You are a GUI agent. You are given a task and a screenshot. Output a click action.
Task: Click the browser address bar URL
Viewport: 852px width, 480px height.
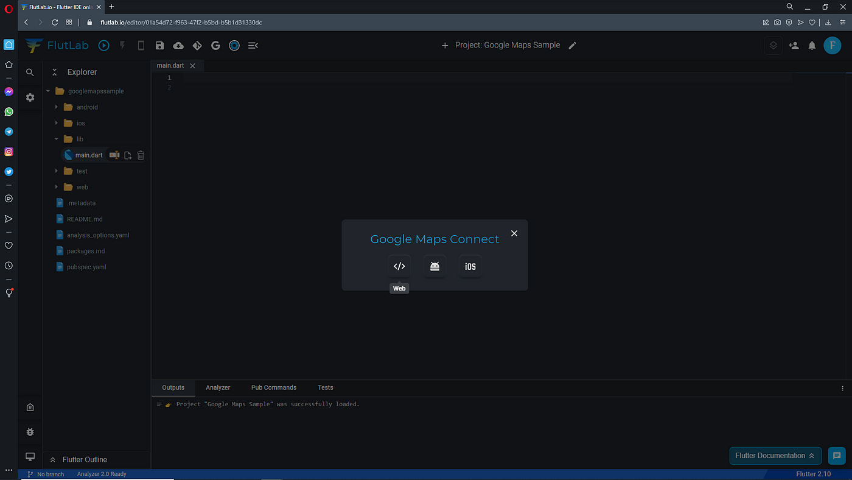click(181, 22)
